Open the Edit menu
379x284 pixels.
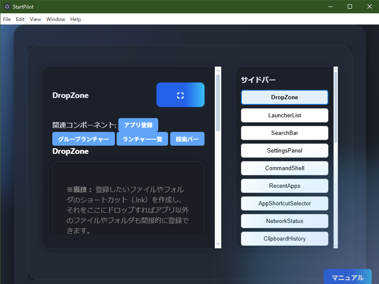point(20,19)
